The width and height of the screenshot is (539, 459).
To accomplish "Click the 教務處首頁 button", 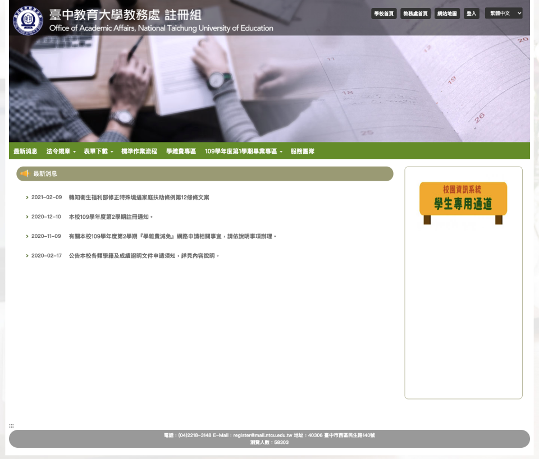I will [415, 13].
